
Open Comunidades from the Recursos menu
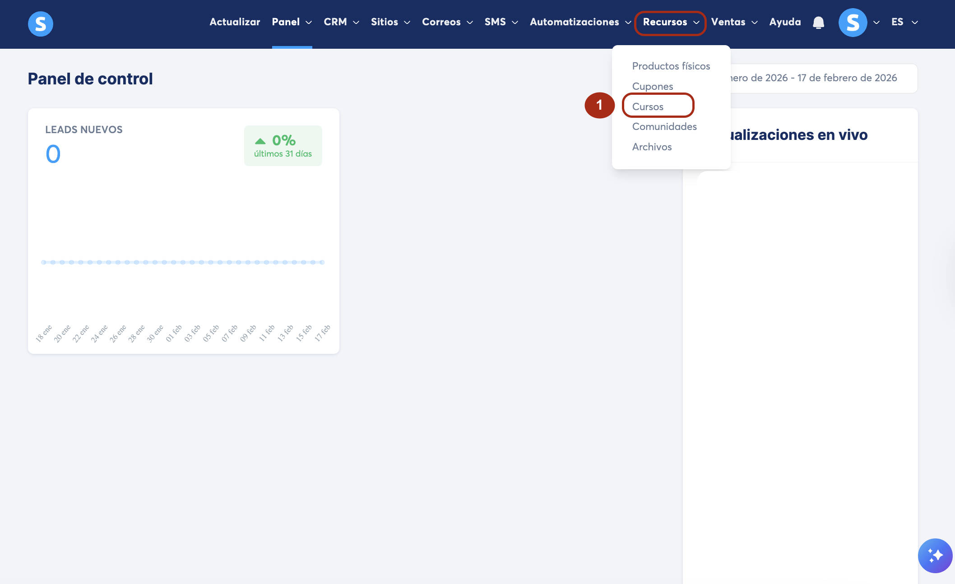coord(664,126)
